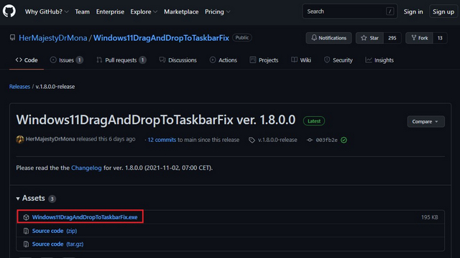
Task: Click the HerMajestyDrMona avatar image
Action: (x=20, y=140)
